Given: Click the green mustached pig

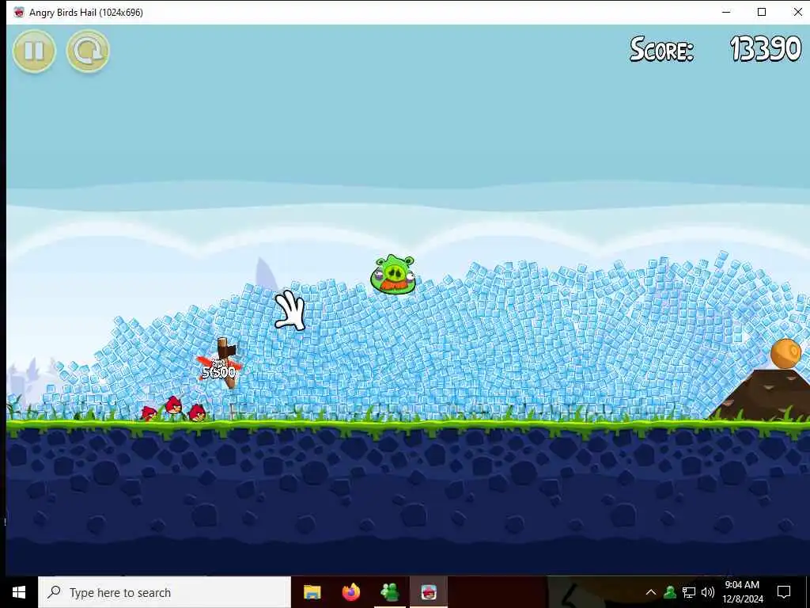Looking at the screenshot, I should [x=393, y=275].
